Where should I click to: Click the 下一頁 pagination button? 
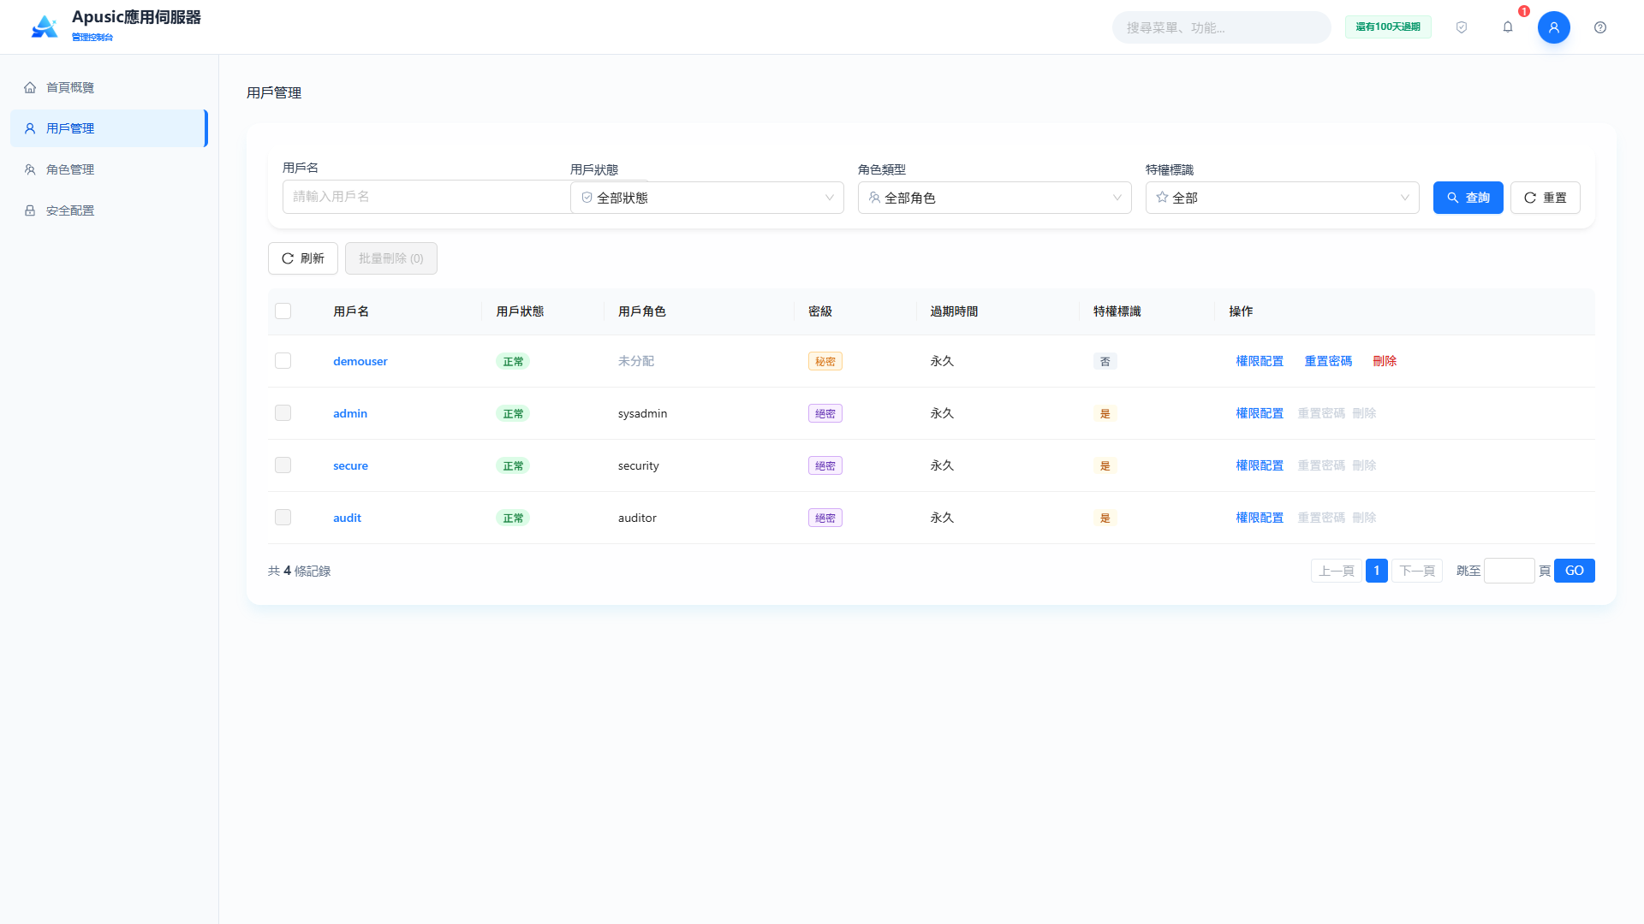(x=1417, y=571)
